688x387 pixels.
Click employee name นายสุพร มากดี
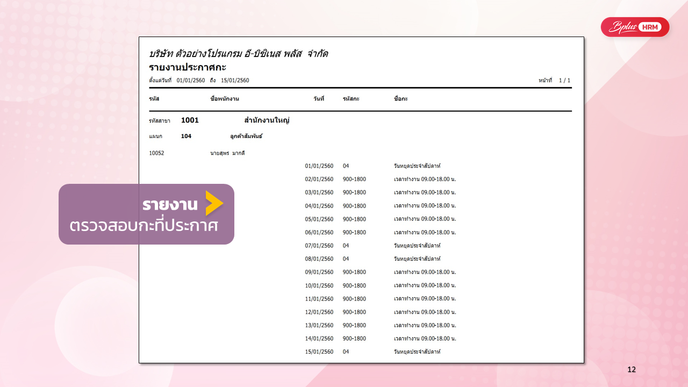coord(227,153)
